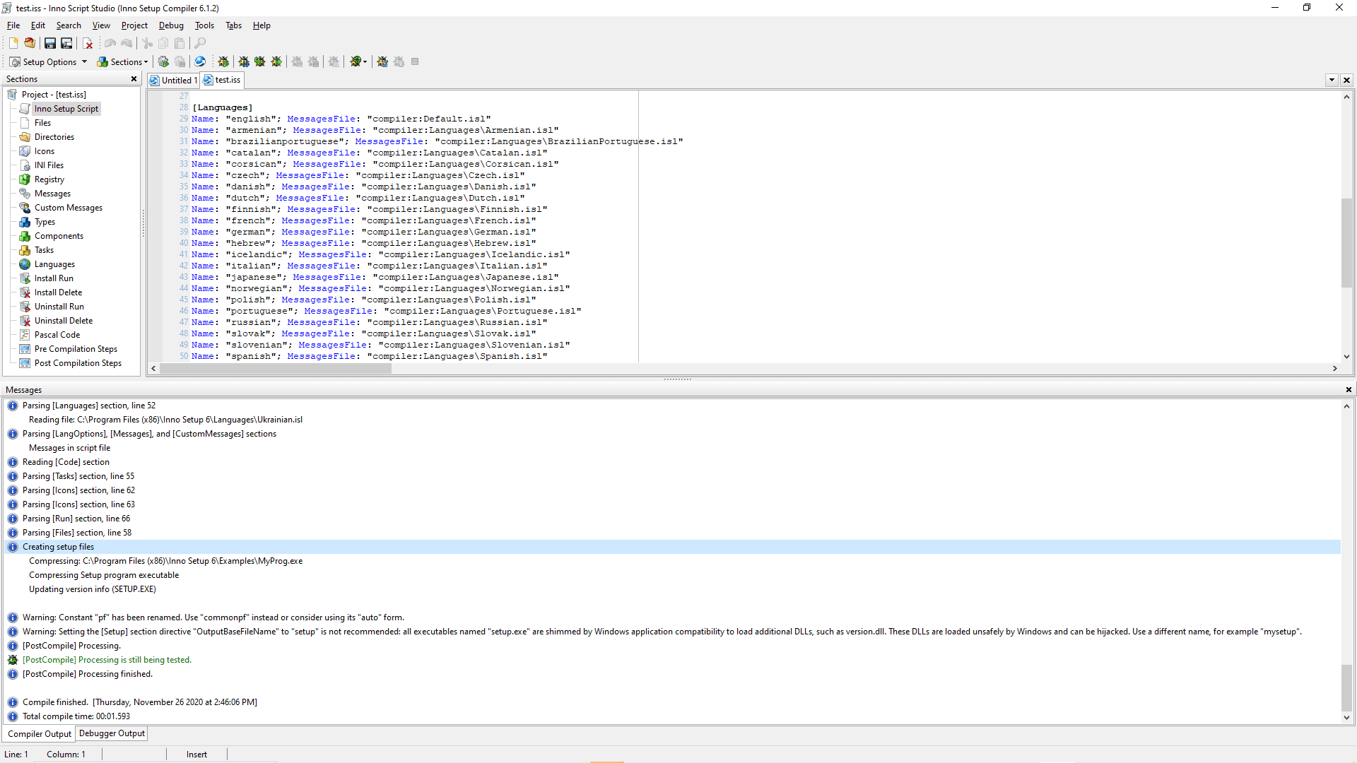Click the Messages vertical scrollbar thumb
The image size is (1357, 763).
pyautogui.click(x=1346, y=687)
